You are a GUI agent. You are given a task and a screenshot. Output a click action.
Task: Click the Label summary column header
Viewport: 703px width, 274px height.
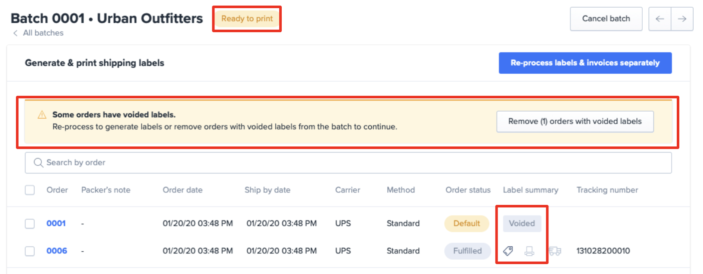tap(531, 190)
